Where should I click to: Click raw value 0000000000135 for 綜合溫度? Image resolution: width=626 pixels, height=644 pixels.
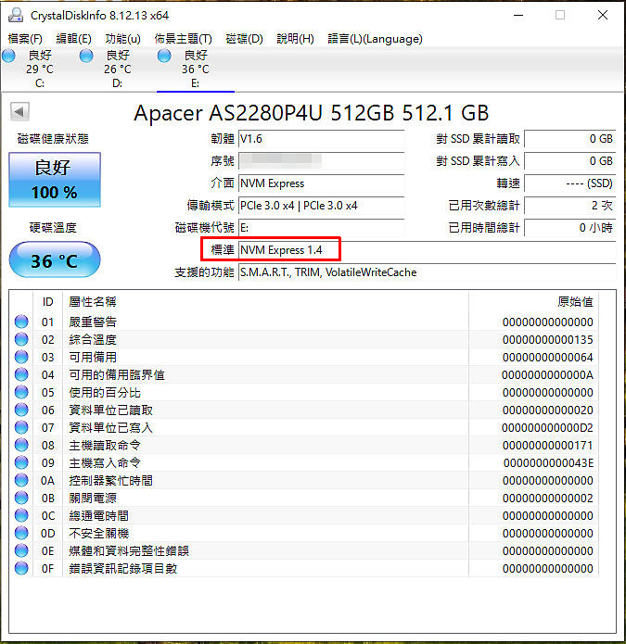547,340
